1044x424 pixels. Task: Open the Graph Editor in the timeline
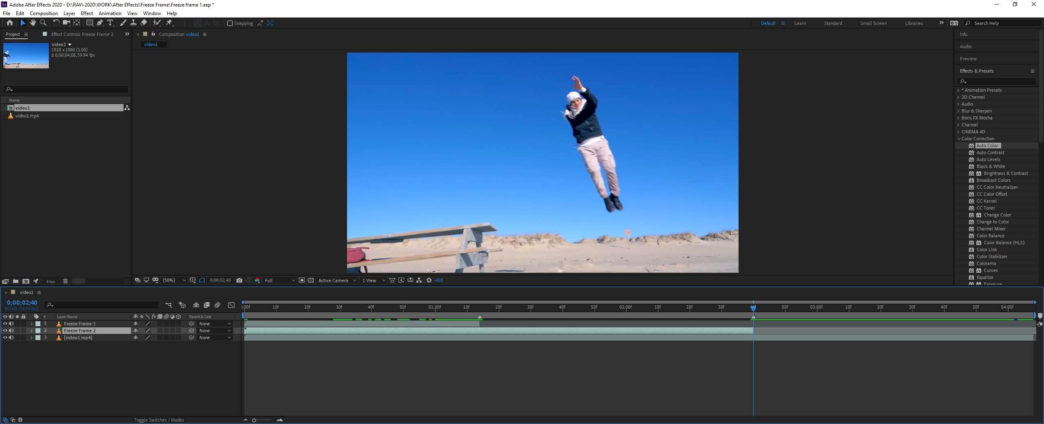coord(231,305)
